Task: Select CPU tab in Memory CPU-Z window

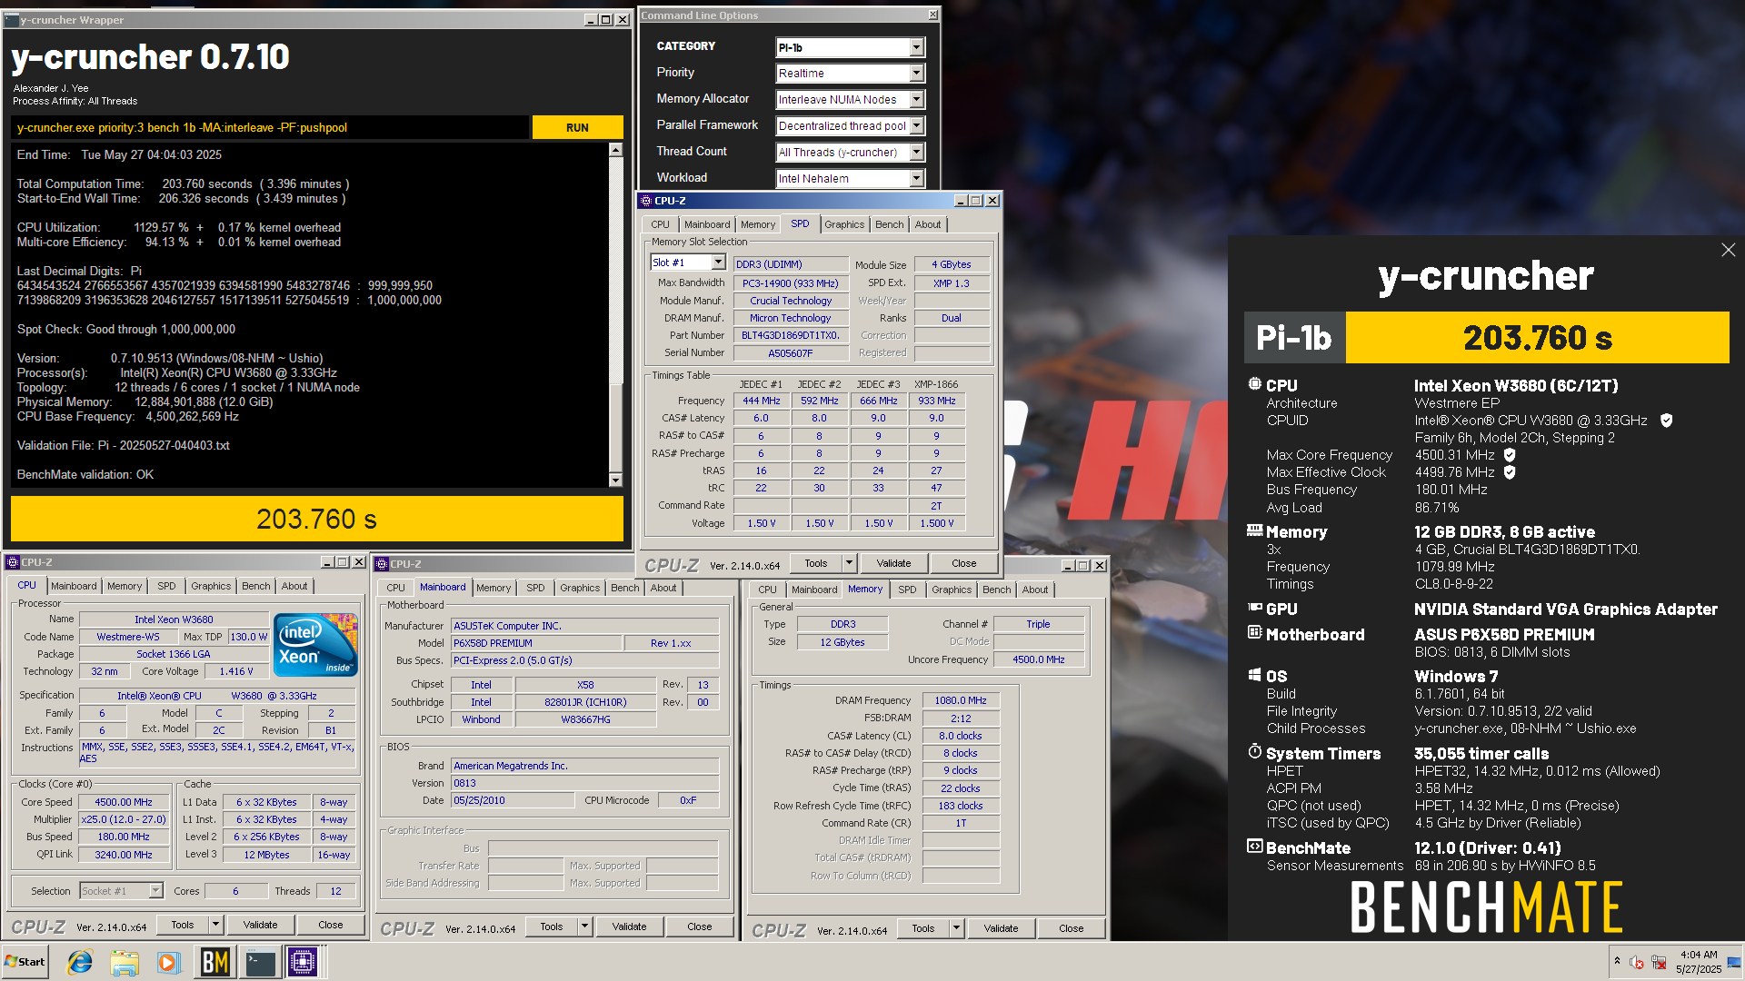Action: pyautogui.click(x=767, y=590)
